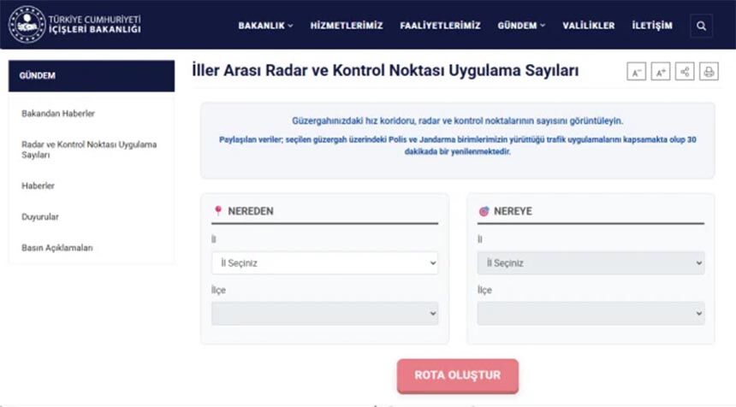736x407 pixels.
Task: Open Basın Açıklamaları sidebar link
Action: pyautogui.click(x=57, y=248)
